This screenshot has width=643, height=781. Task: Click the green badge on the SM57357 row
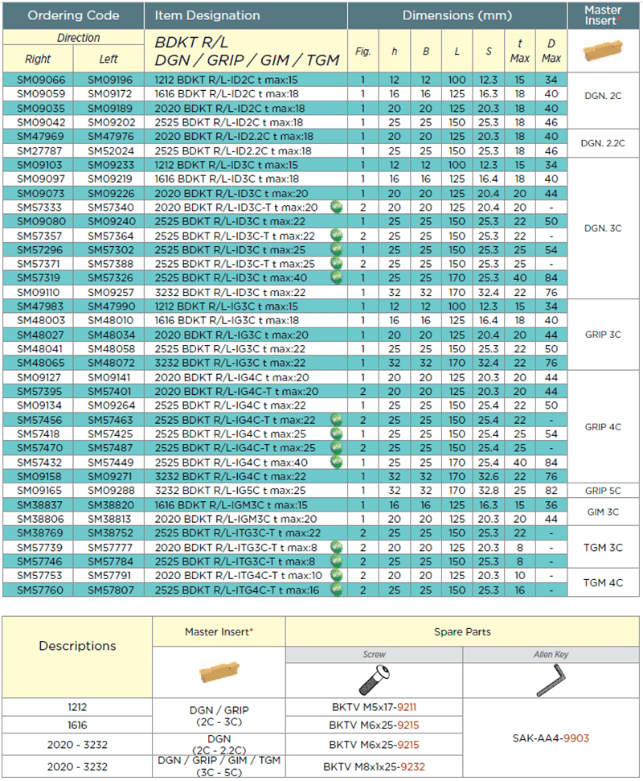(337, 236)
